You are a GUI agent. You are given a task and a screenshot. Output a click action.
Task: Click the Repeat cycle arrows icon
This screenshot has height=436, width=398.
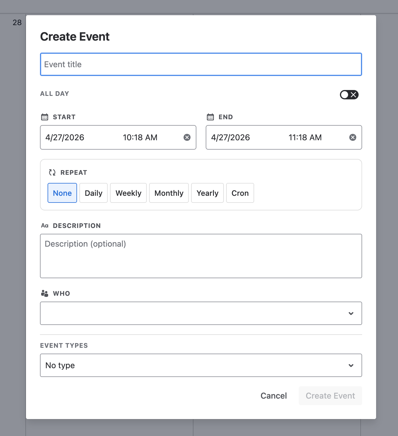[x=52, y=172]
